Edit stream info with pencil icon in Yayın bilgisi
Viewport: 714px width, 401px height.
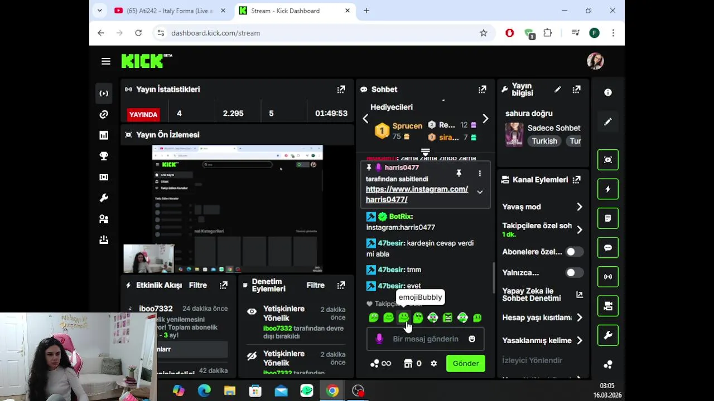pos(557,89)
